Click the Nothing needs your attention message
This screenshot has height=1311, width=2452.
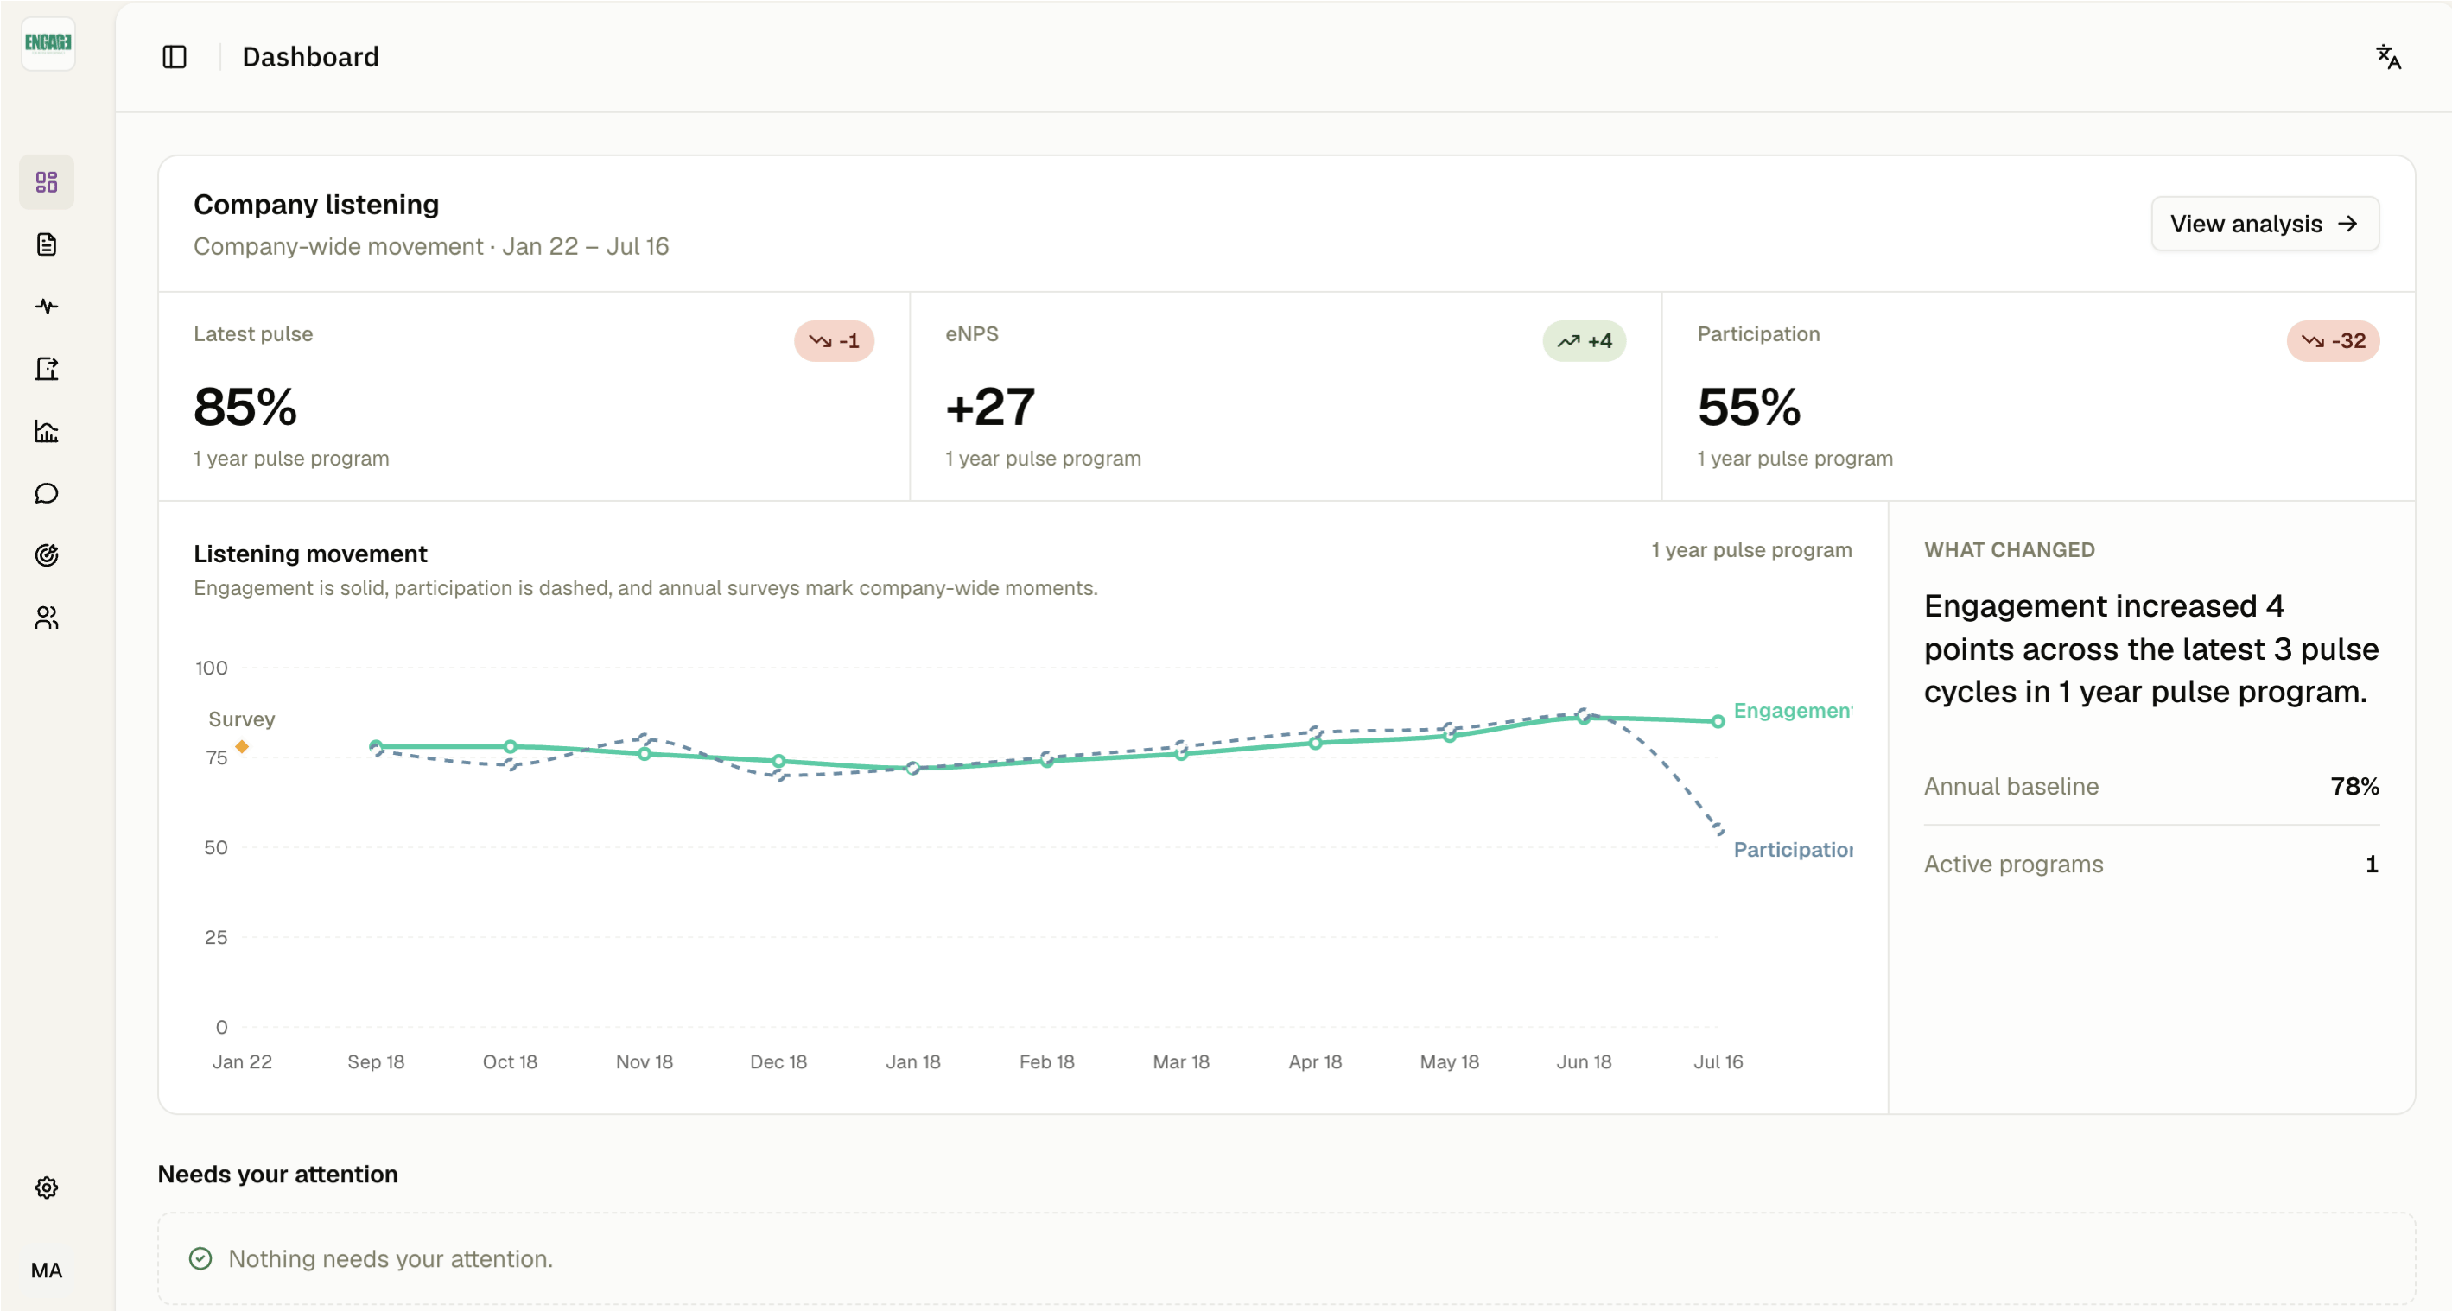point(391,1258)
